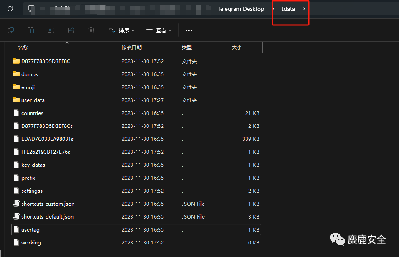Click the D877F783D5D3EF8Cs file icon

coord(16,126)
